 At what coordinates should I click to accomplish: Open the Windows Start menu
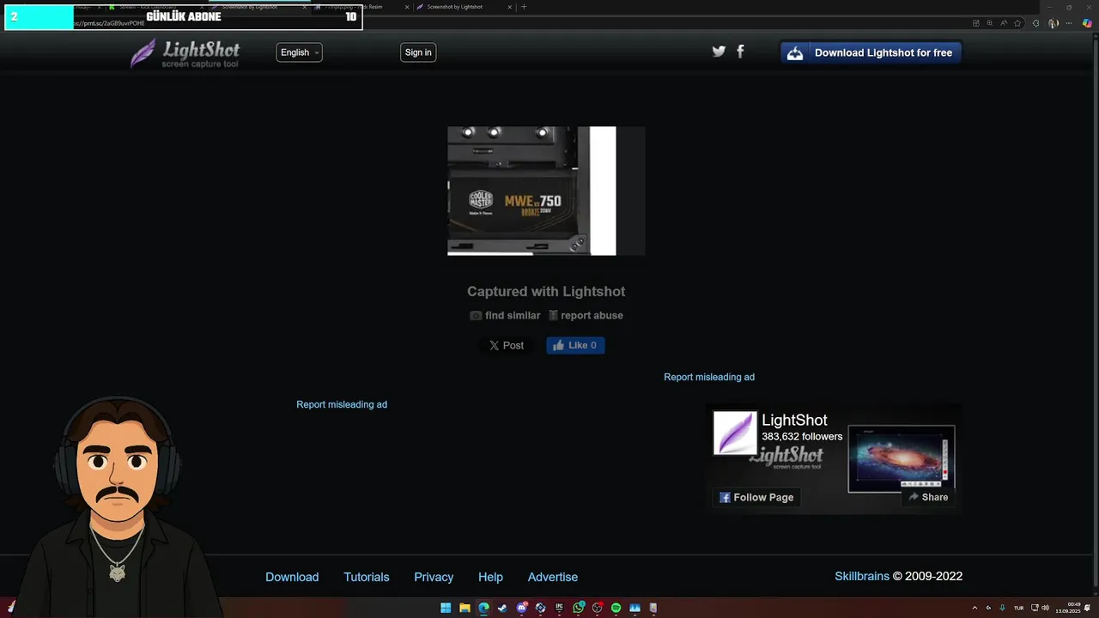(x=446, y=608)
